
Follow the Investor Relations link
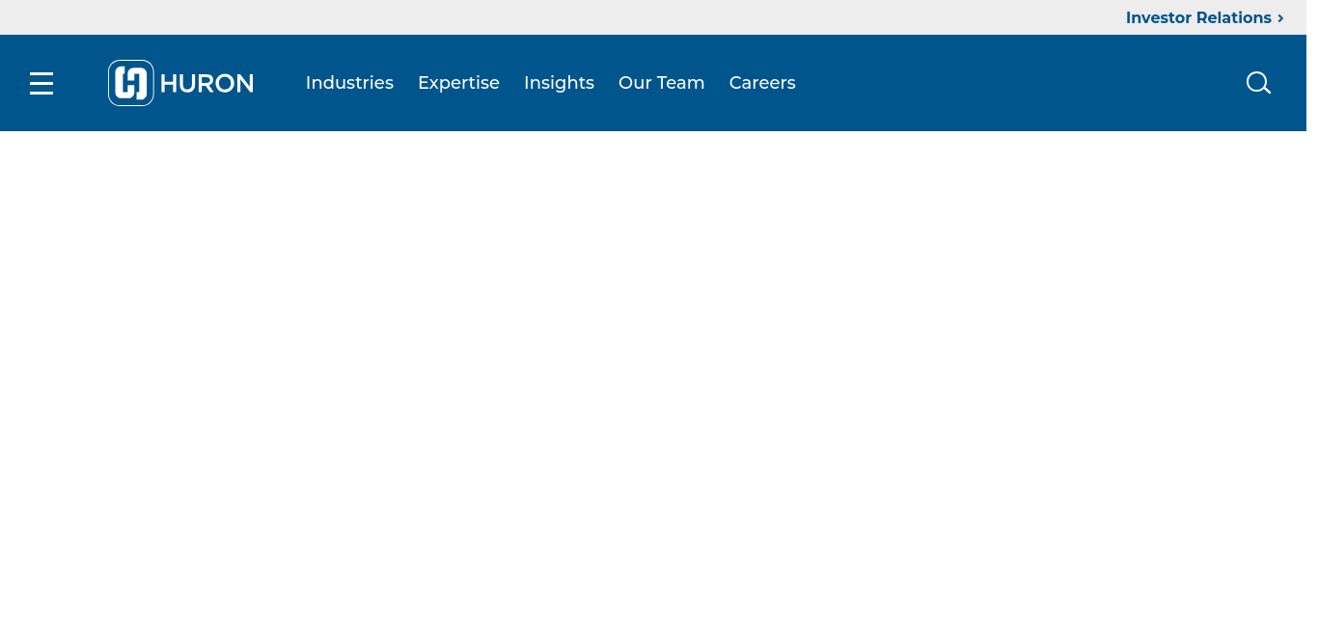(1204, 17)
